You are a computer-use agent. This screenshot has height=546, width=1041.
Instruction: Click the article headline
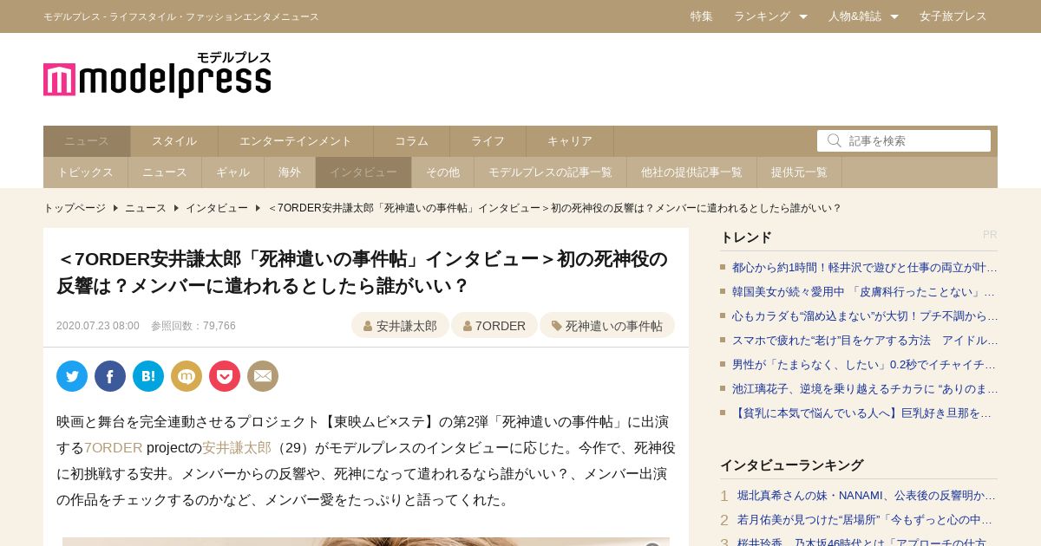[362, 272]
